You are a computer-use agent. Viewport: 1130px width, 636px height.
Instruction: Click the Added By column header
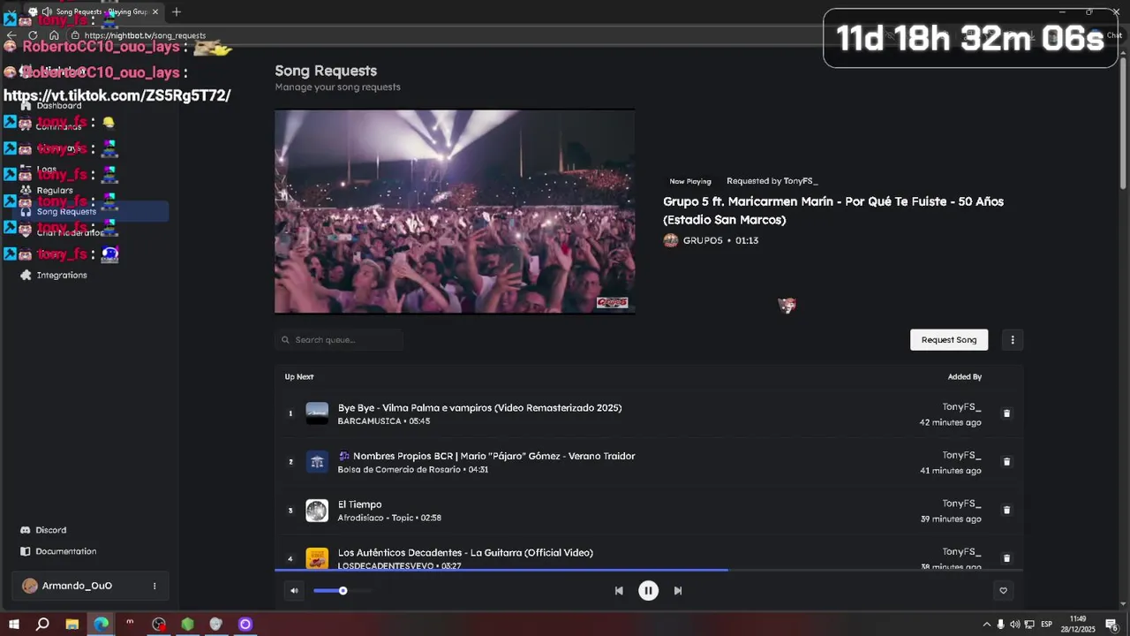pyautogui.click(x=965, y=377)
